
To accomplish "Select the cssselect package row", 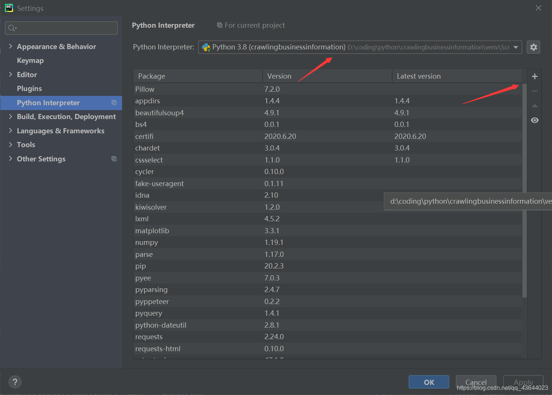I will pos(327,160).
